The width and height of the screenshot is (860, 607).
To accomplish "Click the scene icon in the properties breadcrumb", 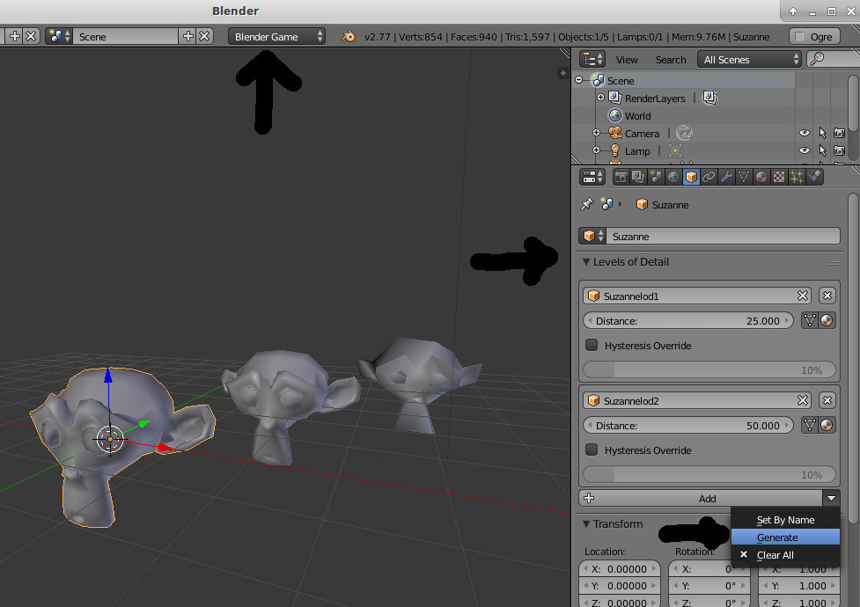I will (606, 204).
